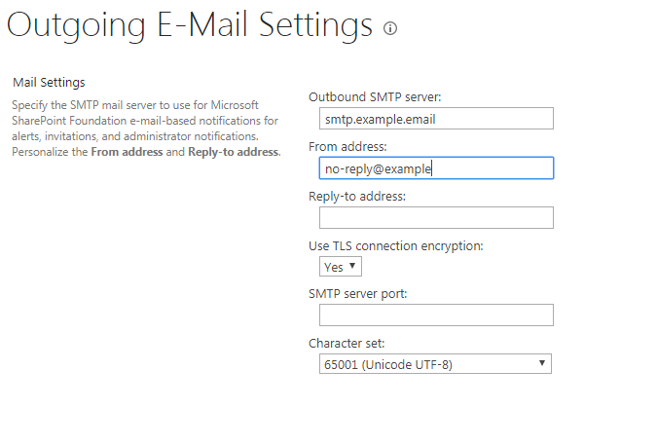Click the Outbound SMTP server input field
The width and height of the screenshot is (657, 444).
coord(436,119)
